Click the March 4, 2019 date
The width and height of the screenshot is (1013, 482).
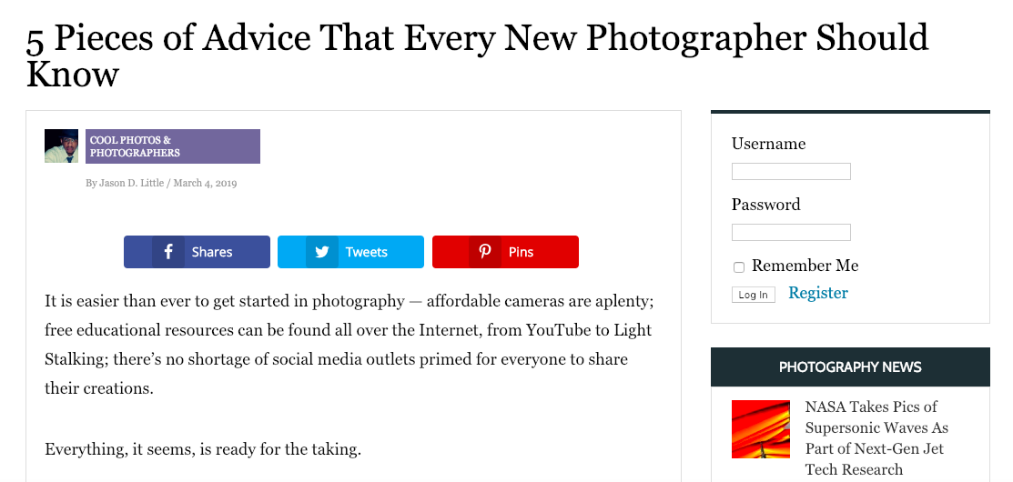tap(205, 183)
